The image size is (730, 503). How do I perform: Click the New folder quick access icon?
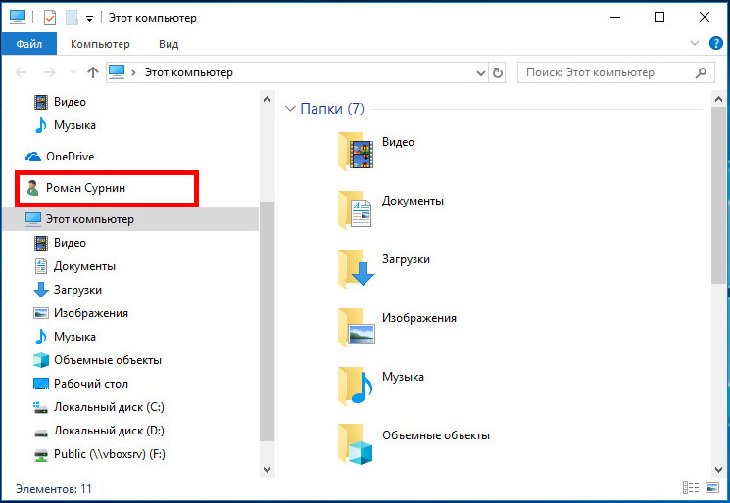(x=72, y=18)
